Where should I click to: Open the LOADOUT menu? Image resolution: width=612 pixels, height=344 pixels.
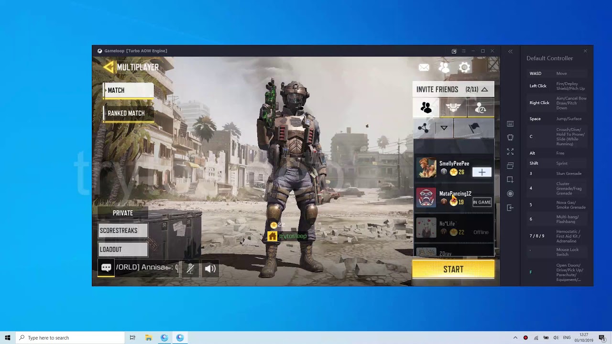(123, 249)
